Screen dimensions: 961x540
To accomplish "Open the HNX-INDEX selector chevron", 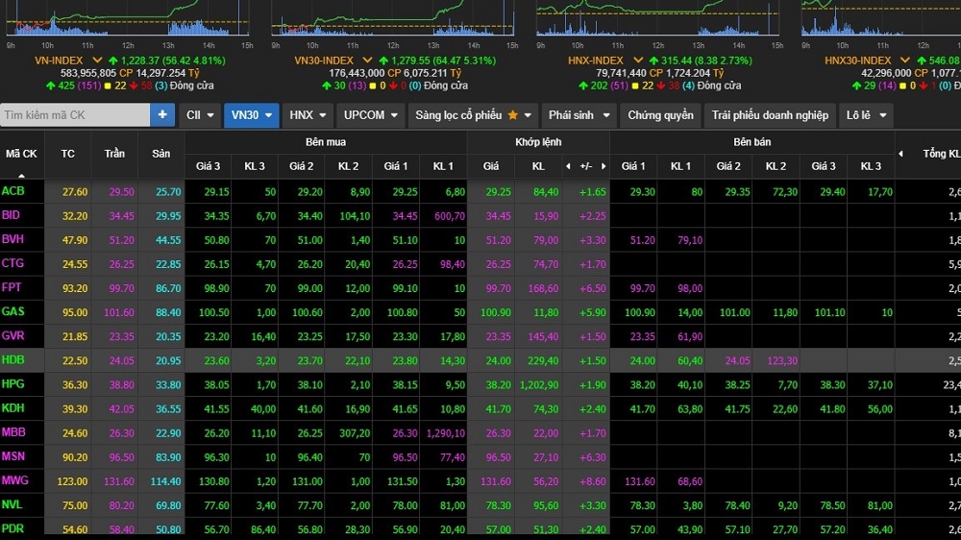I will [x=637, y=61].
